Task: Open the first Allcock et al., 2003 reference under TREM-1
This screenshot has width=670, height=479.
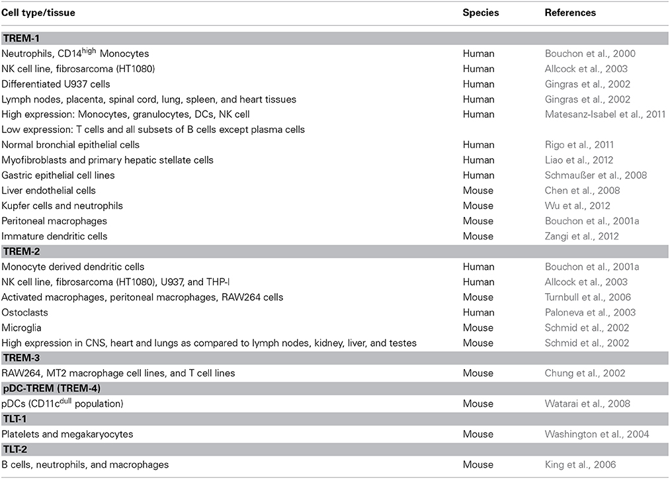Action: [586, 69]
